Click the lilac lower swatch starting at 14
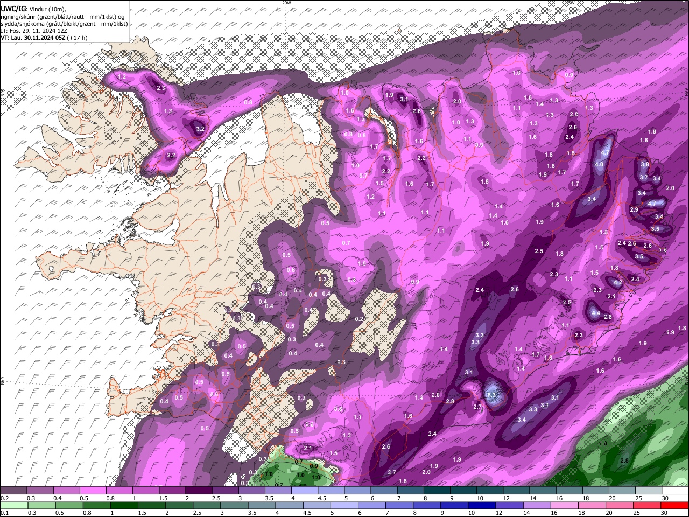The width and height of the screenshot is (689, 517). [x=537, y=505]
